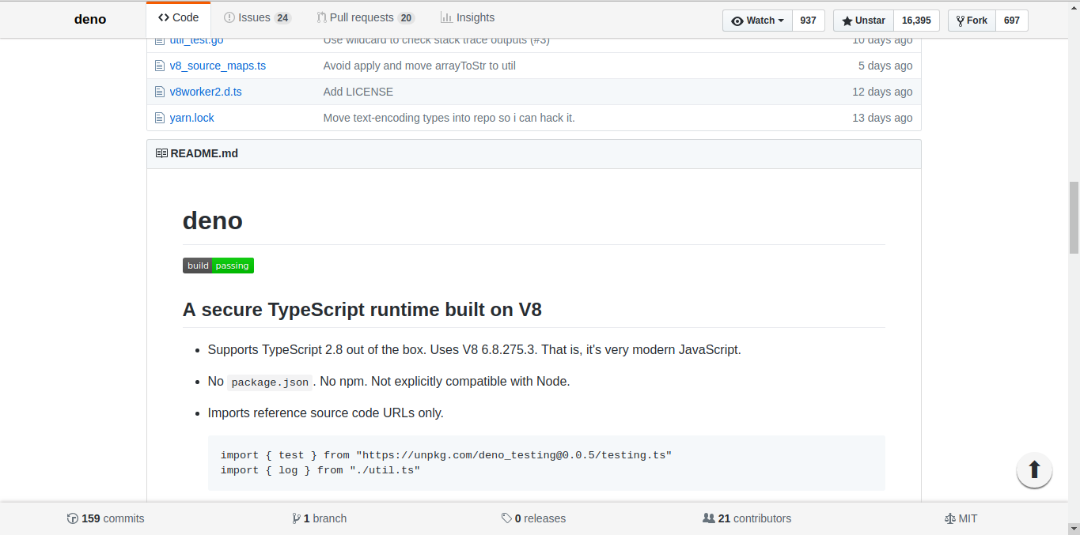Viewport: 1080px width, 535px height.
Task: Click the back-to-top arrow button
Action: click(1033, 470)
